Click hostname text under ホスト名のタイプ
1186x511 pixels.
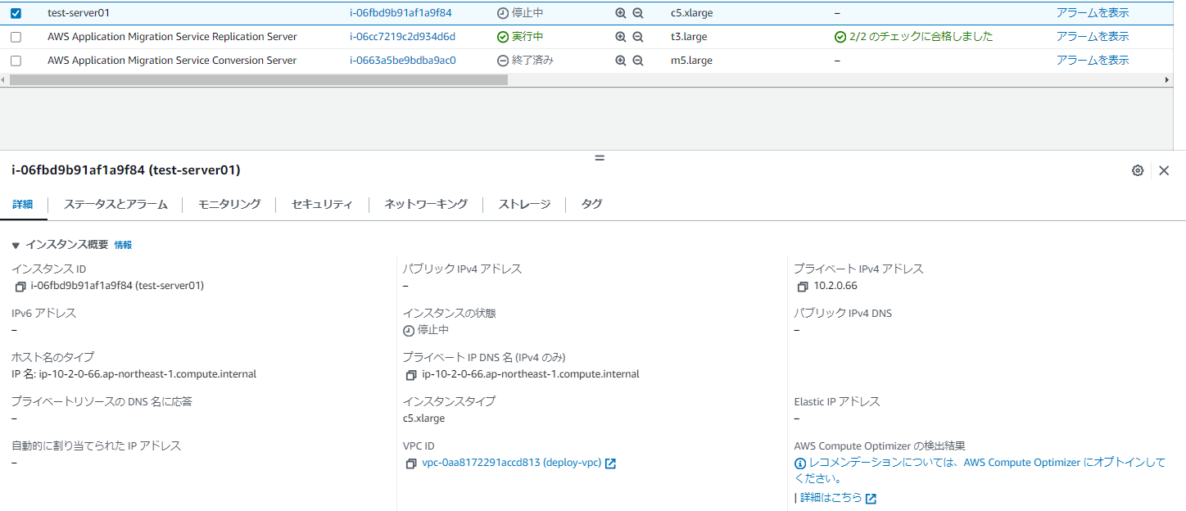point(134,374)
